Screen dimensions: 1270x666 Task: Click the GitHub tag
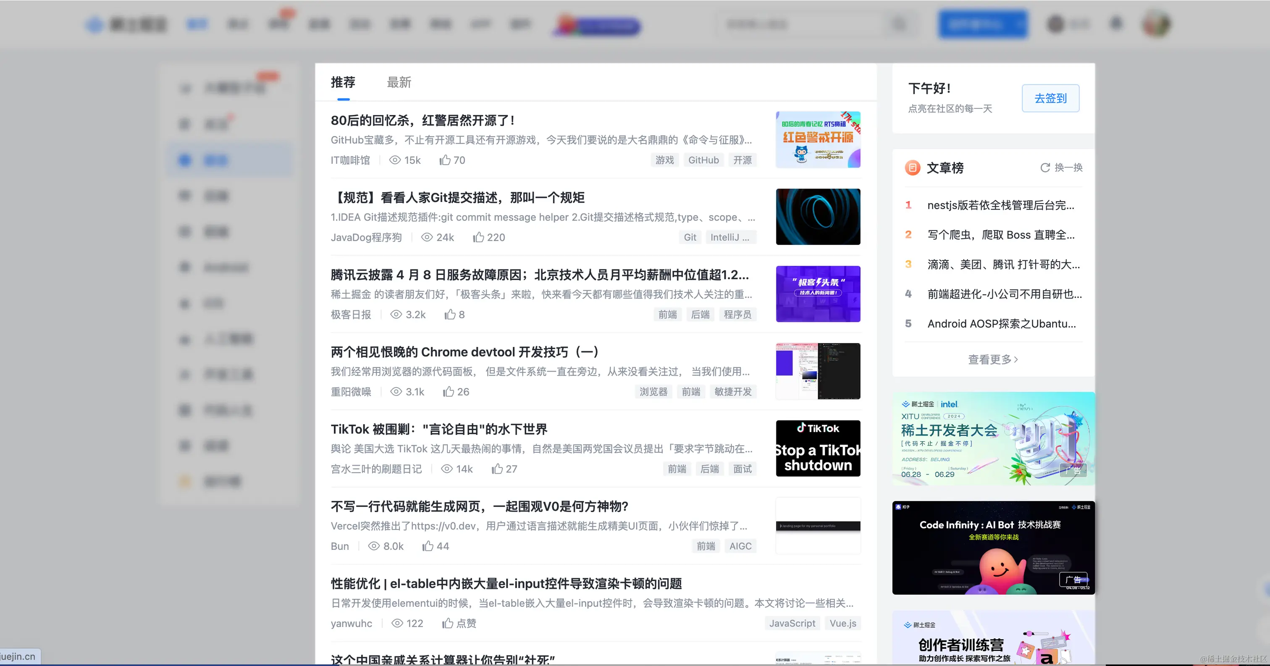pyautogui.click(x=703, y=160)
